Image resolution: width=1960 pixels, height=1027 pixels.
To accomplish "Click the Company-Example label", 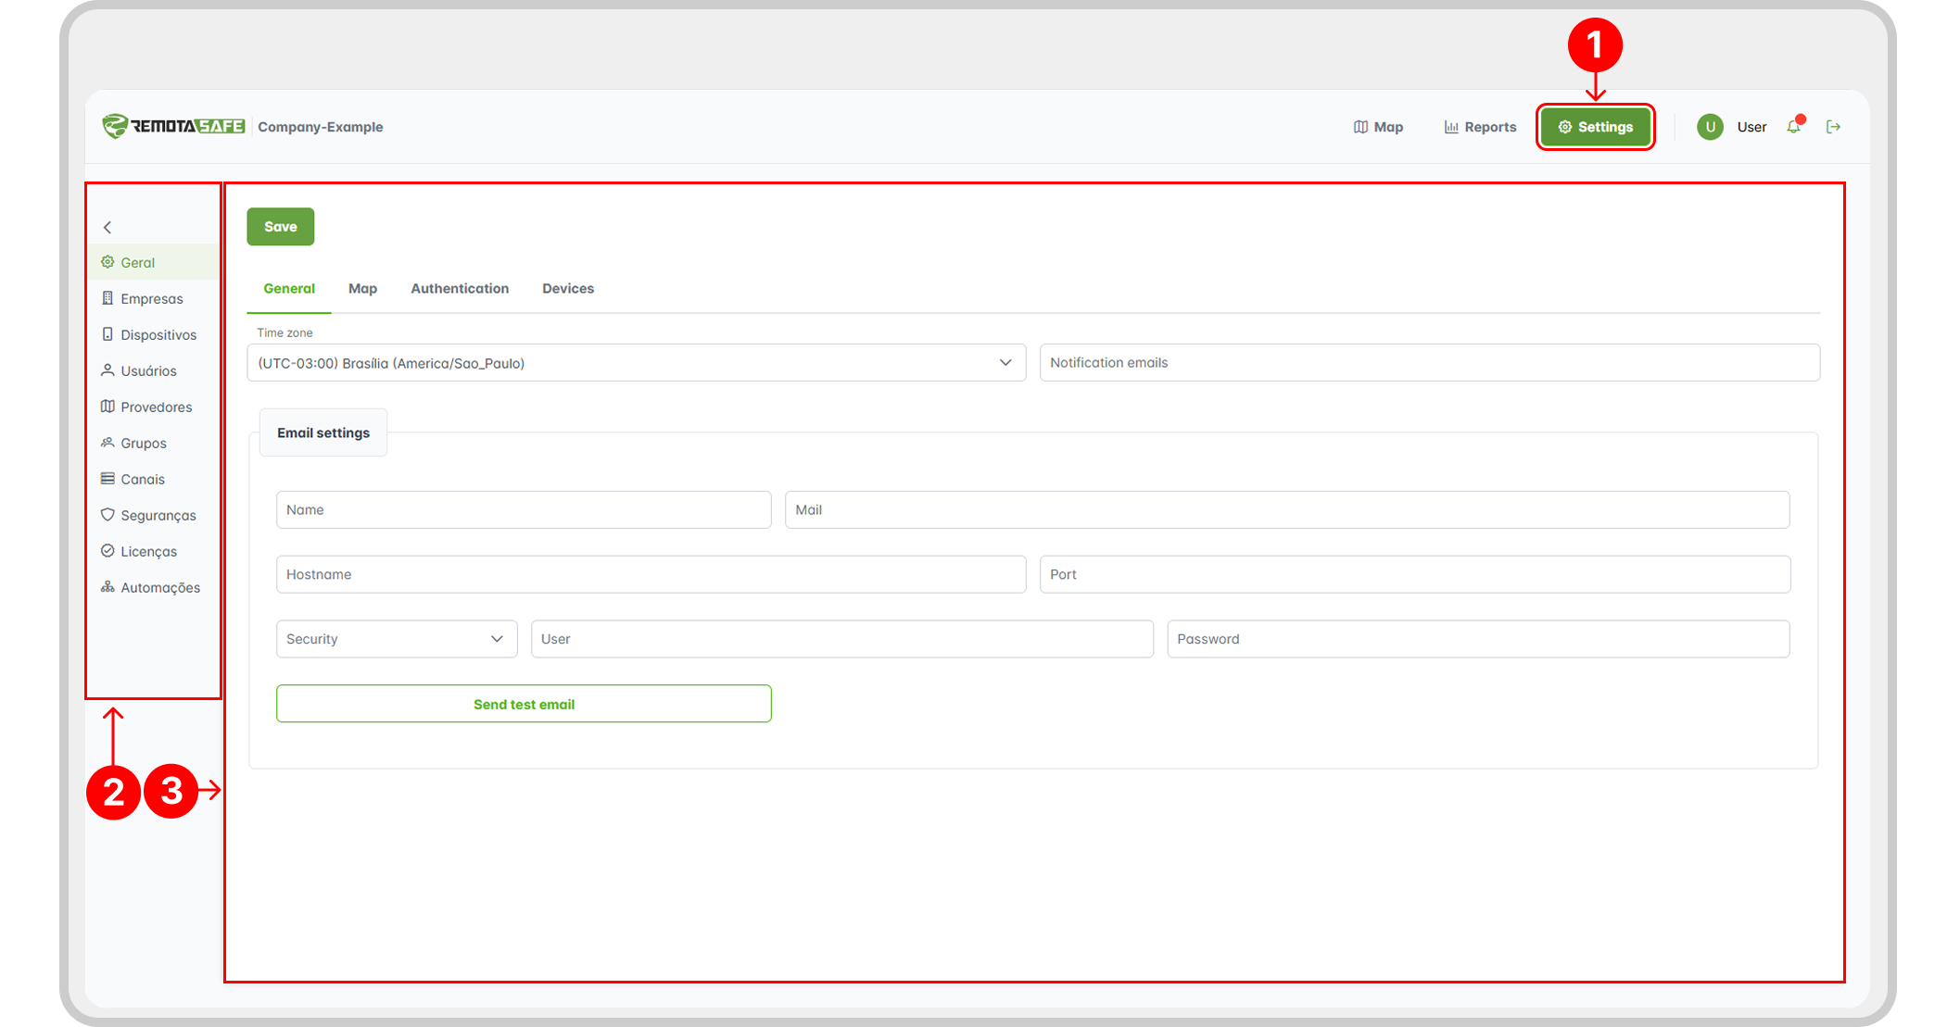I will point(321,127).
